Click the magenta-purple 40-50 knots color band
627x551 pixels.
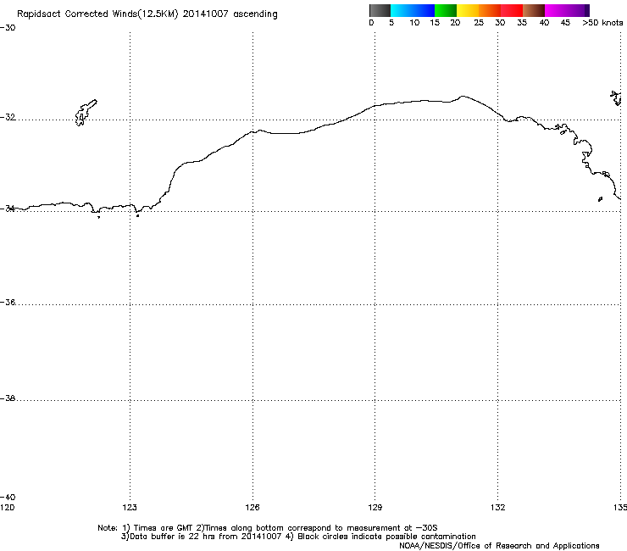567,10
